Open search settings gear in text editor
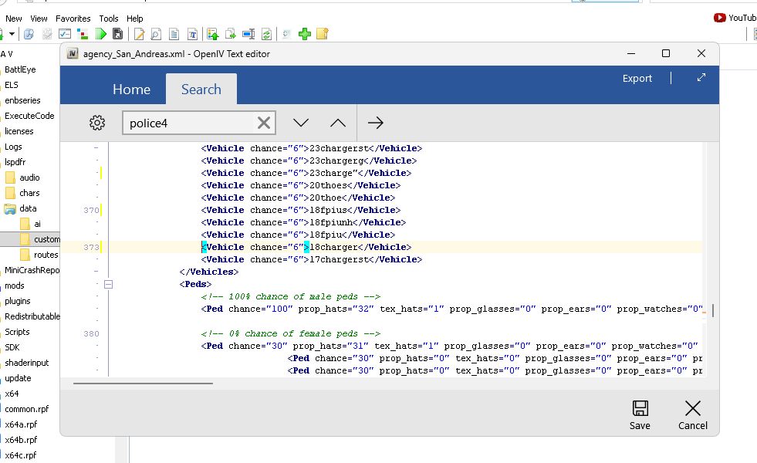Screen dimensions: 757x463 tap(96, 123)
